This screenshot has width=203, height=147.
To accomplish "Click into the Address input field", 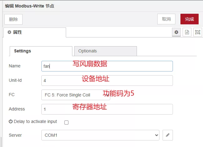I will click(x=107, y=109).
